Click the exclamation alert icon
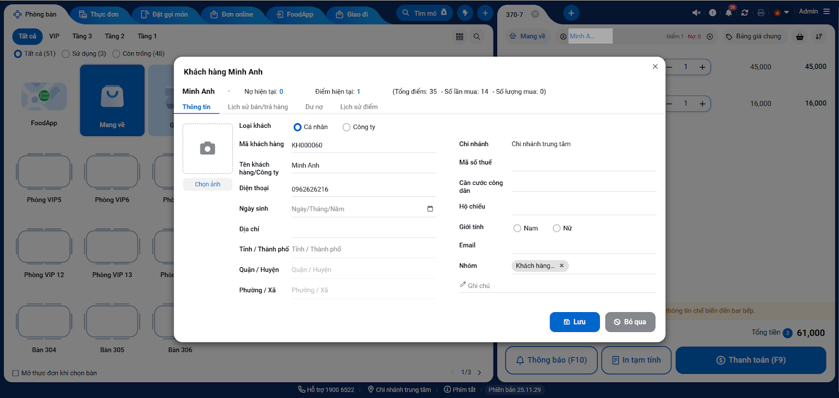This screenshot has width=839, height=398. click(713, 13)
